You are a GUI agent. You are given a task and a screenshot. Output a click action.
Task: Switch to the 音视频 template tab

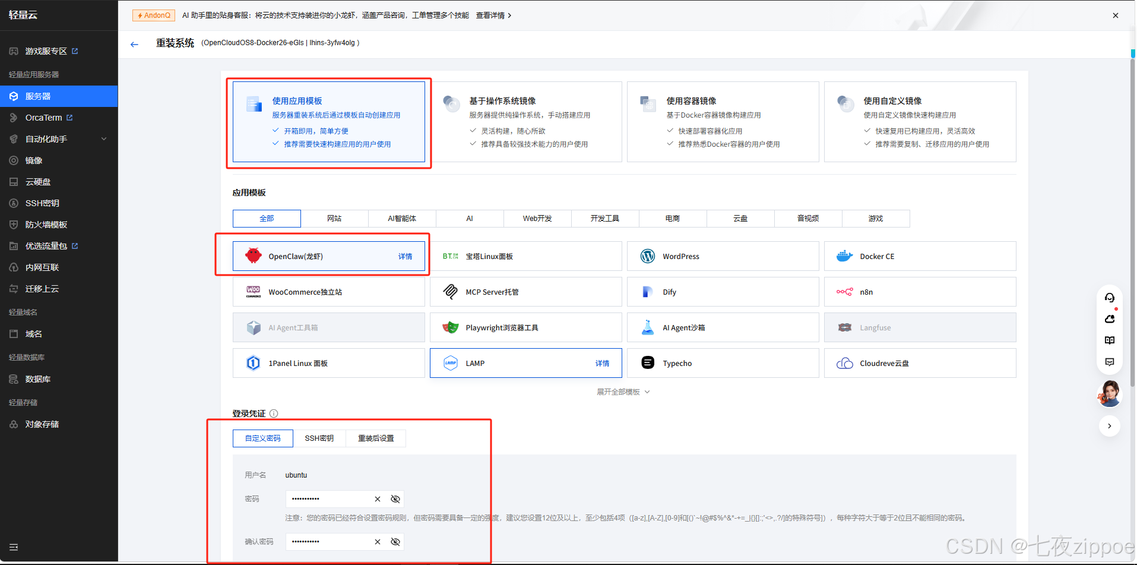(x=808, y=219)
